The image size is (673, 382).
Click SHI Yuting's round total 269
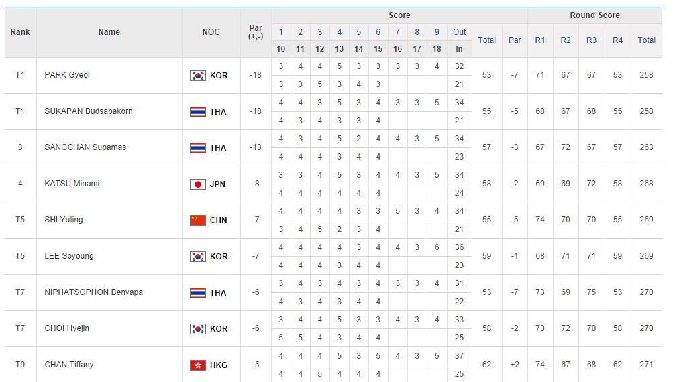pos(646,220)
